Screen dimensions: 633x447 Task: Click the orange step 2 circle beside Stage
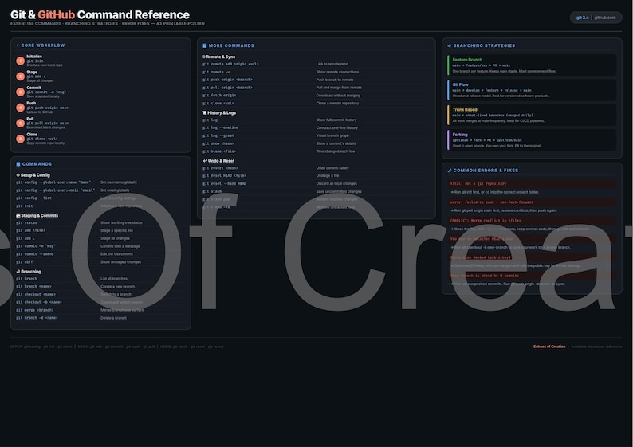(20, 76)
